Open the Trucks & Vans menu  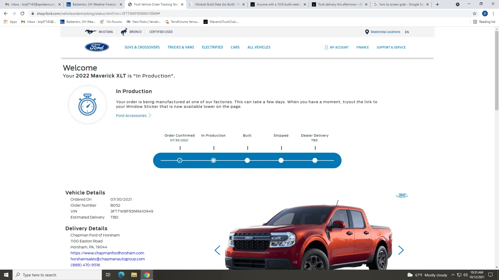(181, 47)
